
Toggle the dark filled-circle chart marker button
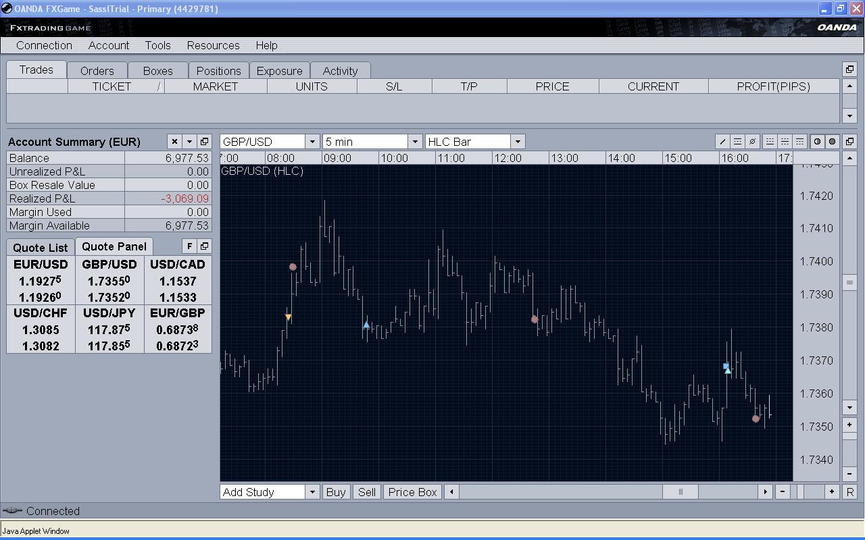pyautogui.click(x=832, y=142)
